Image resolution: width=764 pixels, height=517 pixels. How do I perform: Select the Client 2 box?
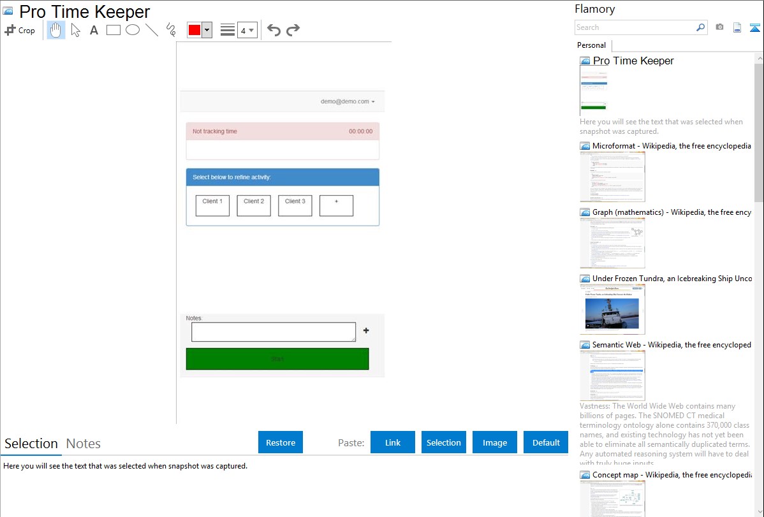click(254, 206)
